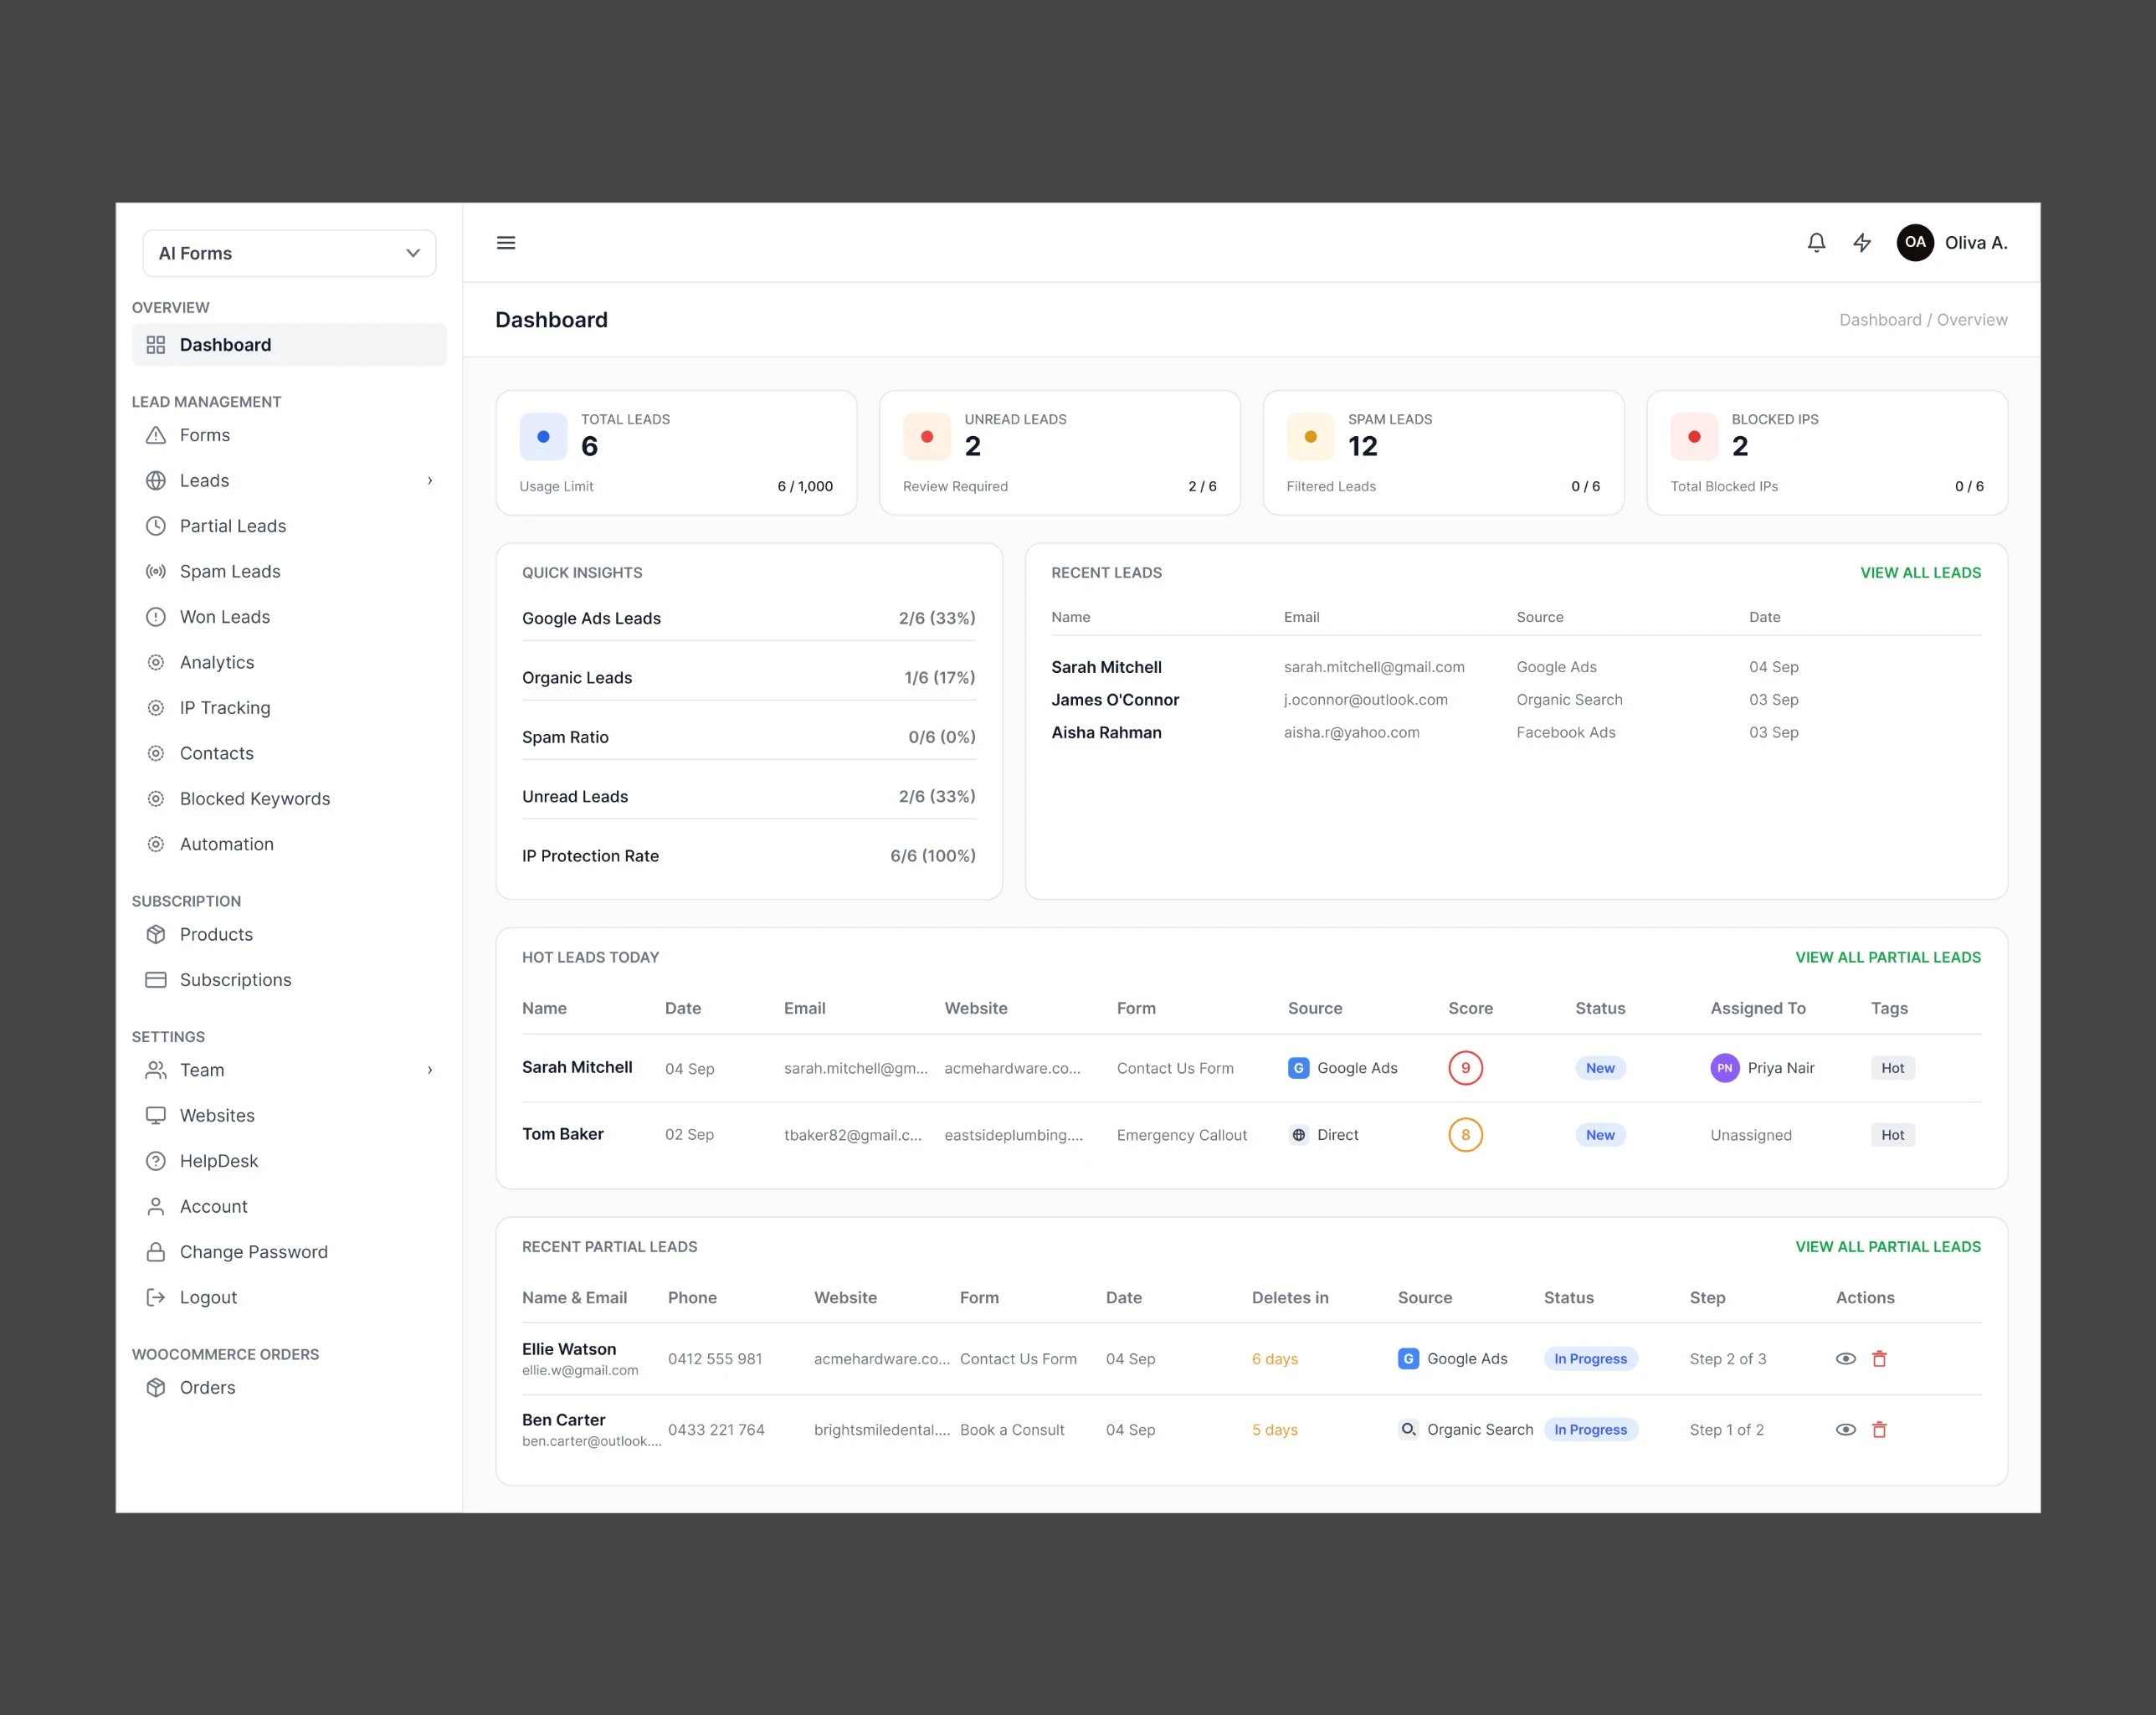Open Won Leads in sidebar
2156x1715 pixels.
pyautogui.click(x=289, y=617)
